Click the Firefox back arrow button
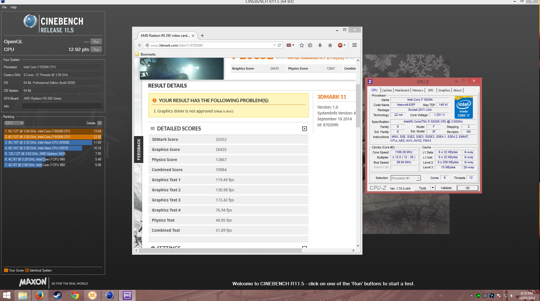 click(140, 45)
